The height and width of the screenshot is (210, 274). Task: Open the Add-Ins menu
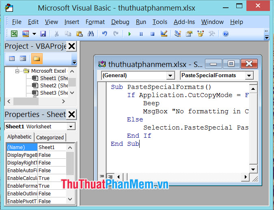pos(184,22)
